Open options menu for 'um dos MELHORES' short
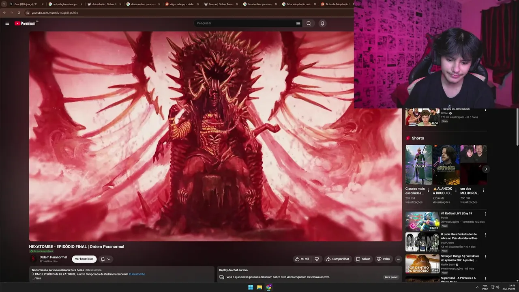Viewport: 519px width, 292px height. point(483,190)
